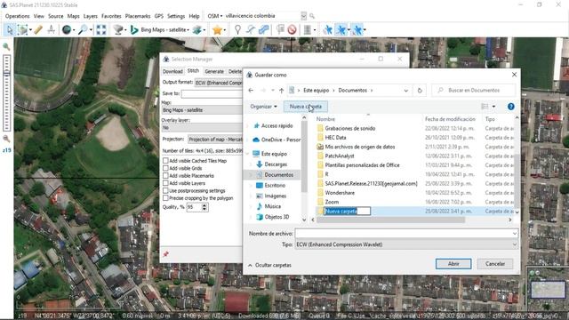Viewport: 569px width, 320px height.
Task: Click the Buscar en Documentos search box
Action: (474, 91)
